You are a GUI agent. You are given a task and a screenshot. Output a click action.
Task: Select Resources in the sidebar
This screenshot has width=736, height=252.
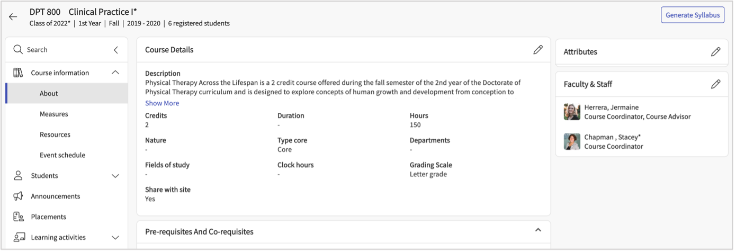(55, 134)
